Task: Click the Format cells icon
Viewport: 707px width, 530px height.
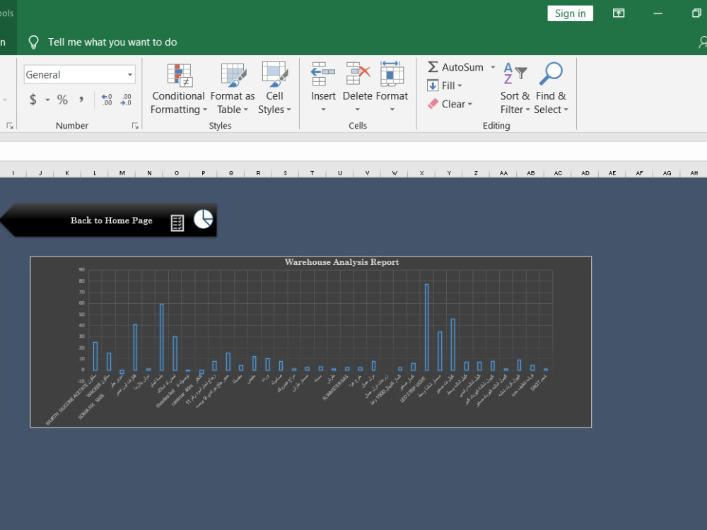Action: (392, 74)
